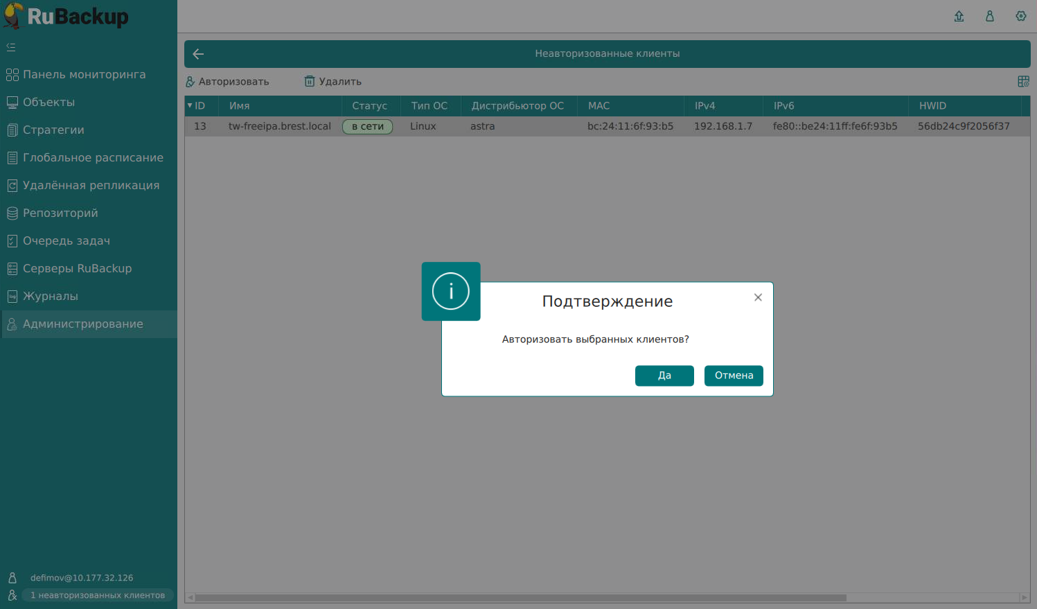The height and width of the screenshot is (609, 1037).
Task: Select client row tw-freeipa.brest.local
Action: 280,126
